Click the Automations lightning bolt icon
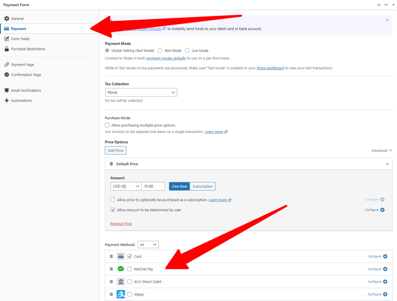 tap(7, 100)
